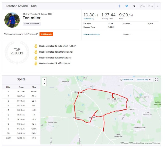
Task: Share the run on Twitter
Action: 127,6
